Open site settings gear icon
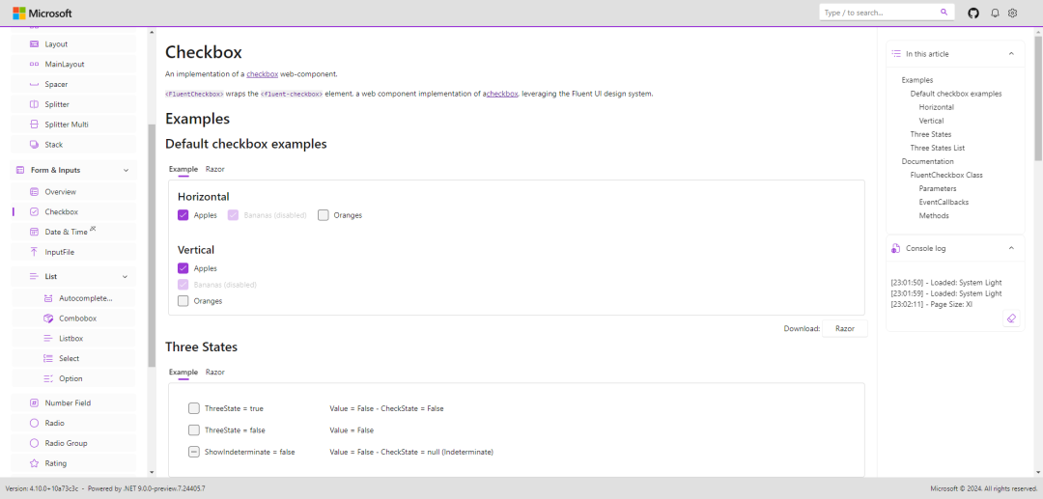 pos(1013,13)
